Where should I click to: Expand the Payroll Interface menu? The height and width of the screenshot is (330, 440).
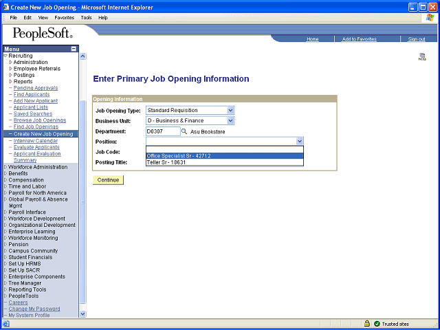coord(5,212)
